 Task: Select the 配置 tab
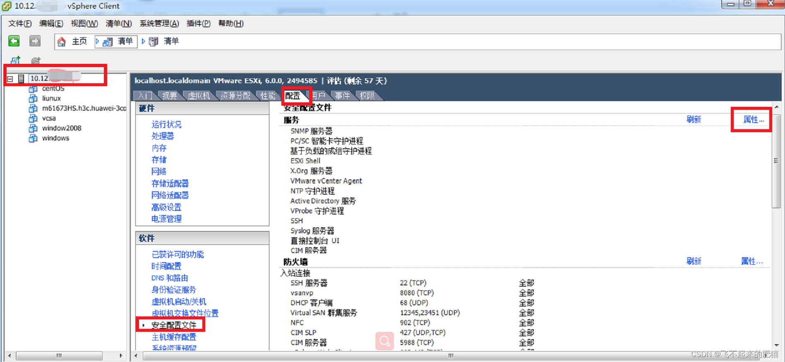point(293,96)
